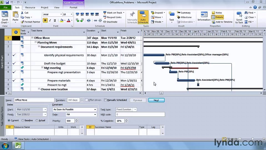The height and width of the screenshot is (150, 266).
Task: Switch to Auto Schedule mode
Action: 143,17
